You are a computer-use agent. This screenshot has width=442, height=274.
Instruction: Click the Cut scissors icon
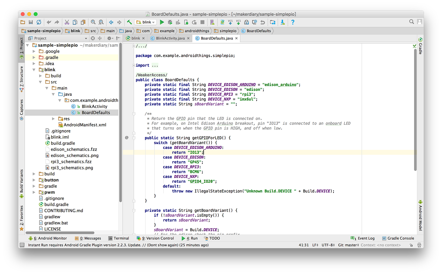coord(67,22)
